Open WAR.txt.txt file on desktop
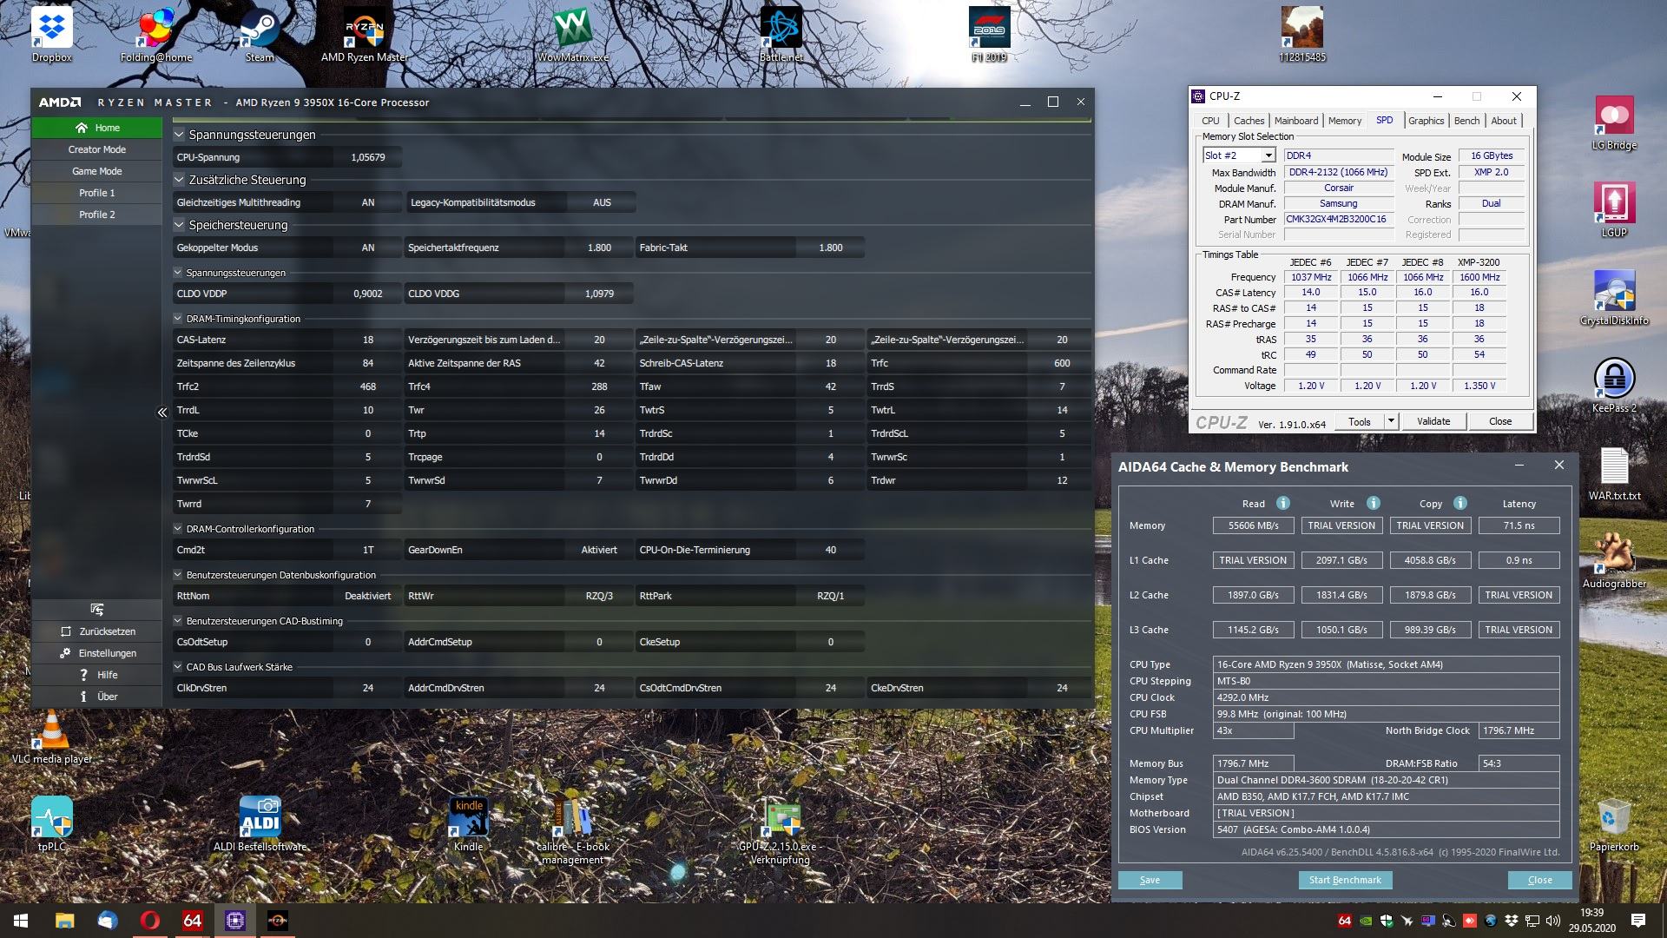Viewport: 1667px width, 938px height. (1614, 473)
